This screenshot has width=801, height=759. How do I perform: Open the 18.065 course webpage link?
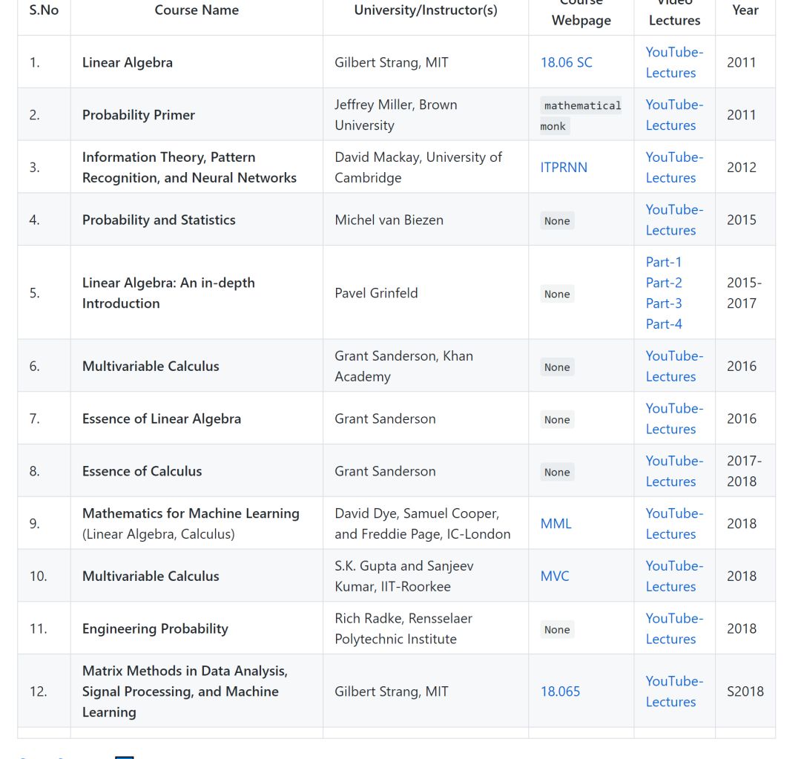click(x=560, y=691)
